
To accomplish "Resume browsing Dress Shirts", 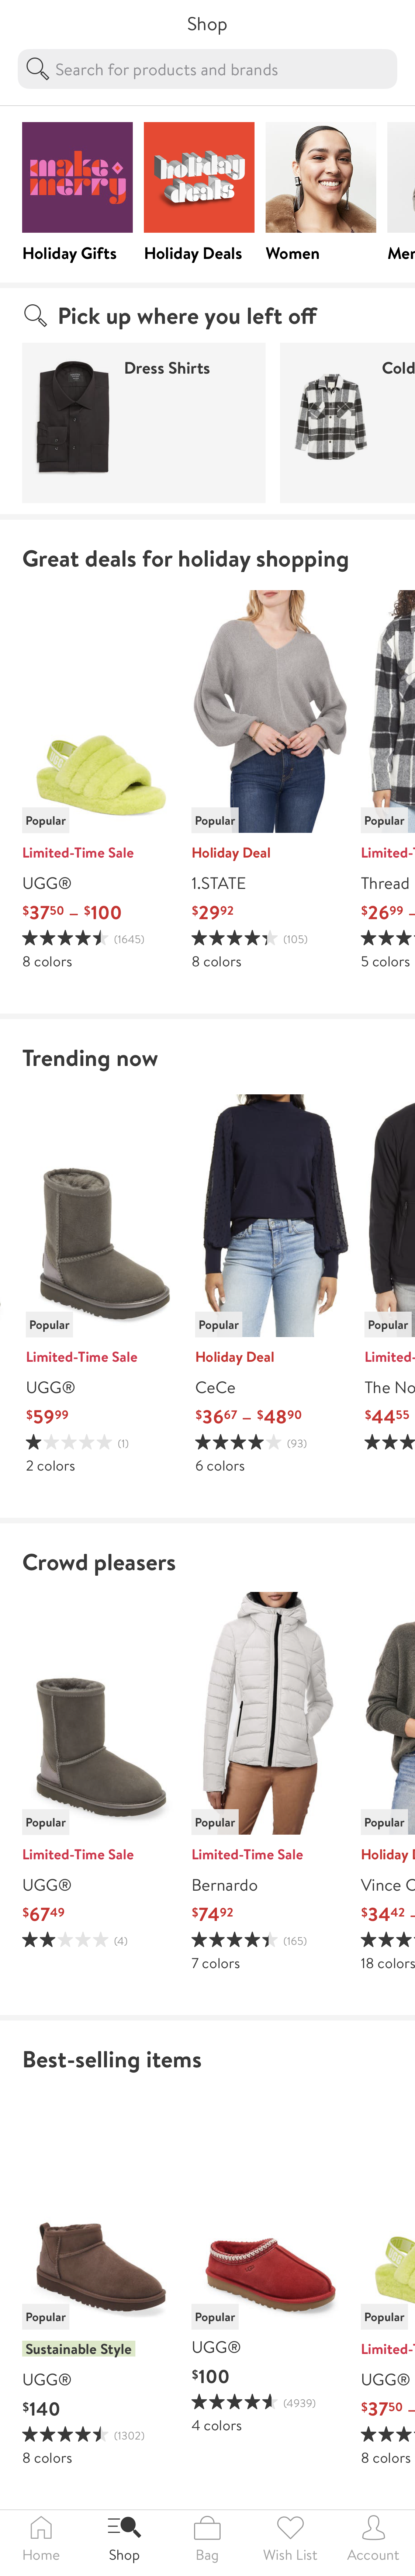I will coord(144,422).
